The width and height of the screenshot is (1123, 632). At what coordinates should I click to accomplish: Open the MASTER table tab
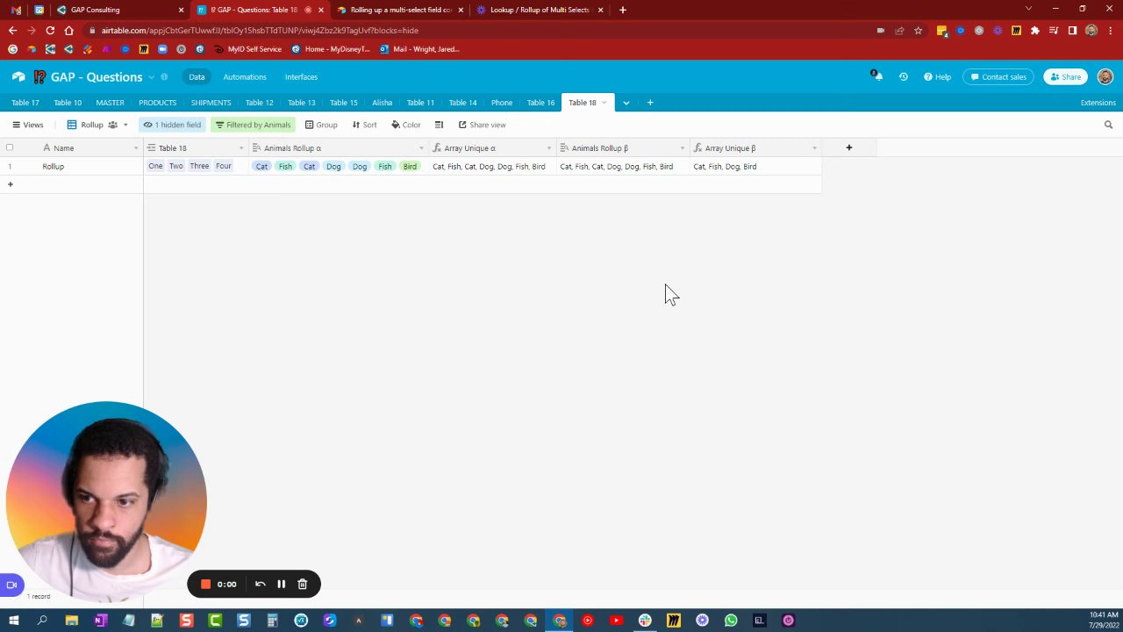coord(110,103)
